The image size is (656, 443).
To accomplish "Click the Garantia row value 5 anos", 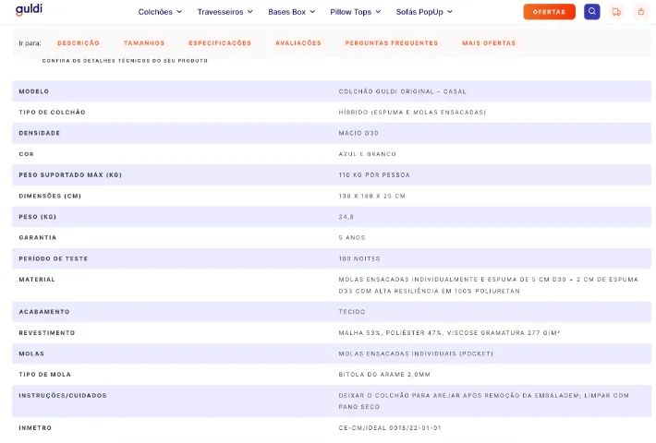I will [x=352, y=237].
